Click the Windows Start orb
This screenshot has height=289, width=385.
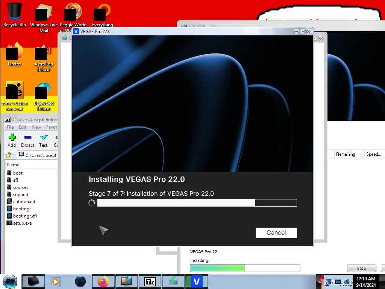pos(10,281)
